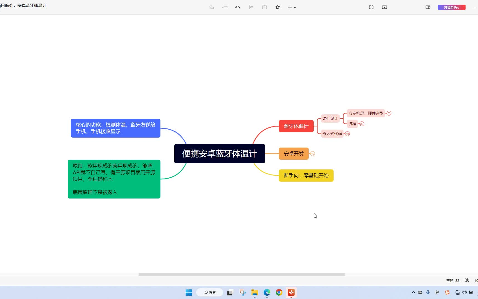Viewport: 478px width, 299px height.
Task: Expand the 嵌入式代码 branch badge 16
Action: coord(347,134)
